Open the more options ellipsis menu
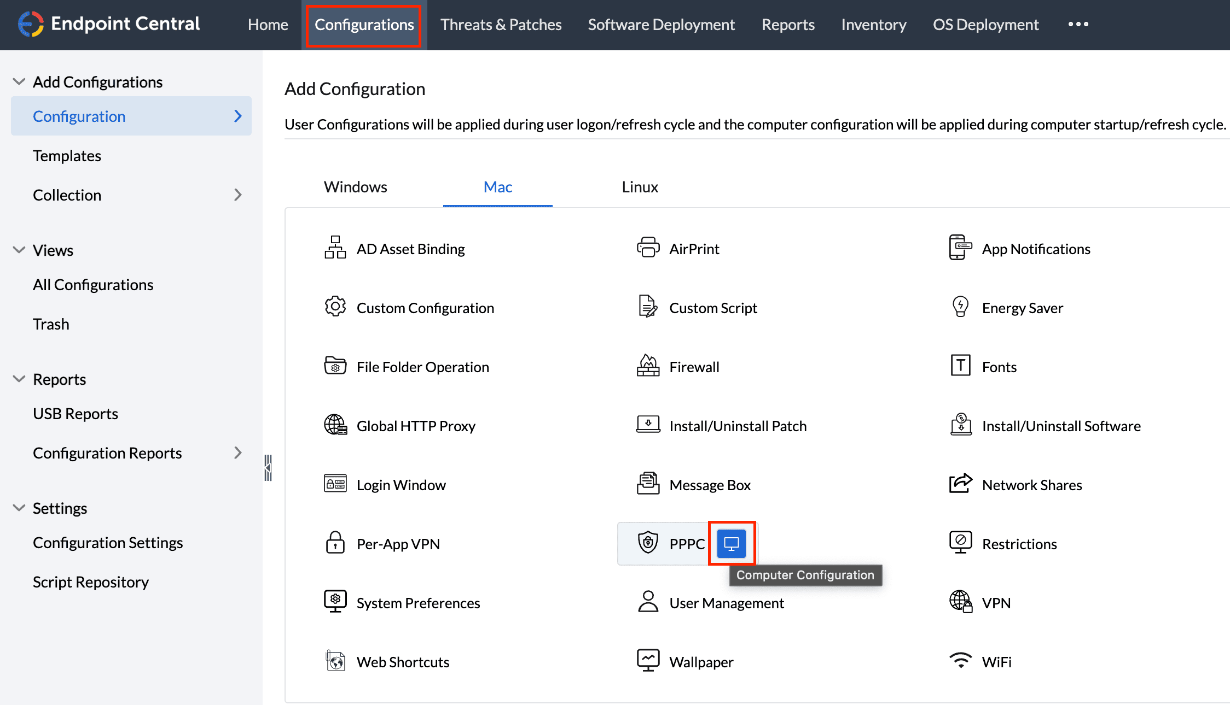The height and width of the screenshot is (705, 1230). click(x=1078, y=24)
